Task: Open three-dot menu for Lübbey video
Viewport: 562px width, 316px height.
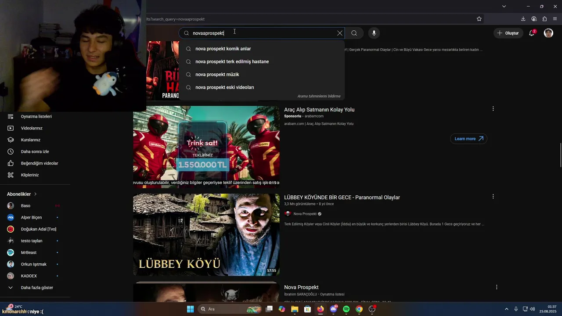Action: click(493, 197)
